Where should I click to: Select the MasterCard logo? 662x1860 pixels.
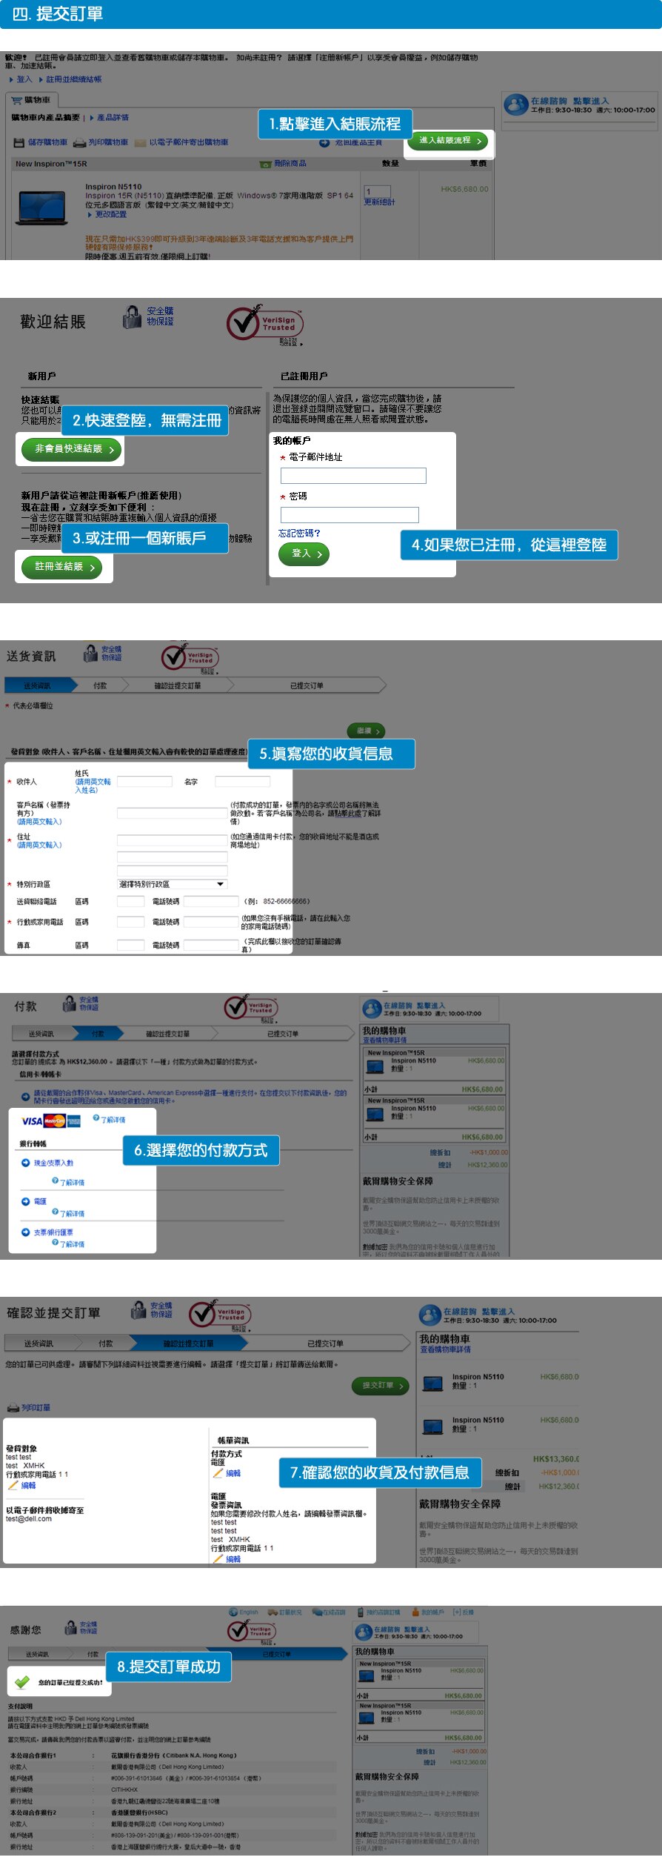click(55, 1121)
